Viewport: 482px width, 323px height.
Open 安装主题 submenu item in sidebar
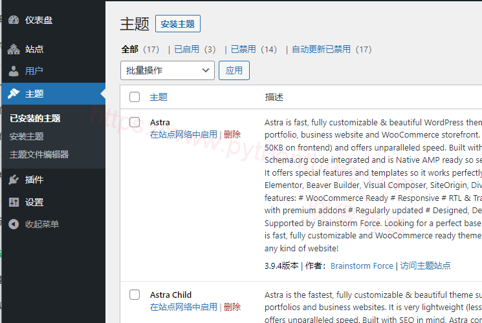point(27,136)
